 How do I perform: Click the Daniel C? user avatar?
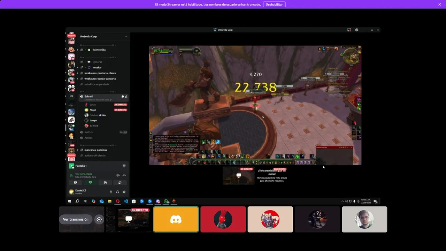(71, 192)
